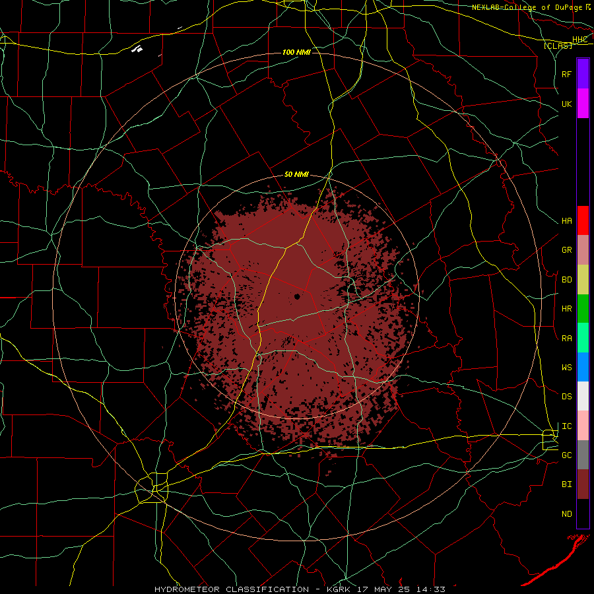Image resolution: width=594 pixels, height=594 pixels.
Task: Click the RF purple legend swatch
Action: (583, 74)
